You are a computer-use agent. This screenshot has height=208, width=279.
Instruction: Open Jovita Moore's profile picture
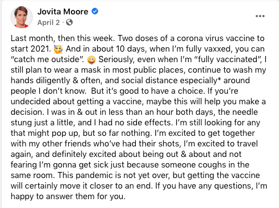coord(22,17)
